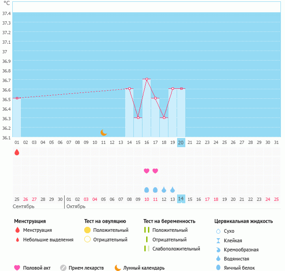Select highlighted cycle day 20 on the axis
This screenshot has height=271, width=285.
[x=181, y=143]
